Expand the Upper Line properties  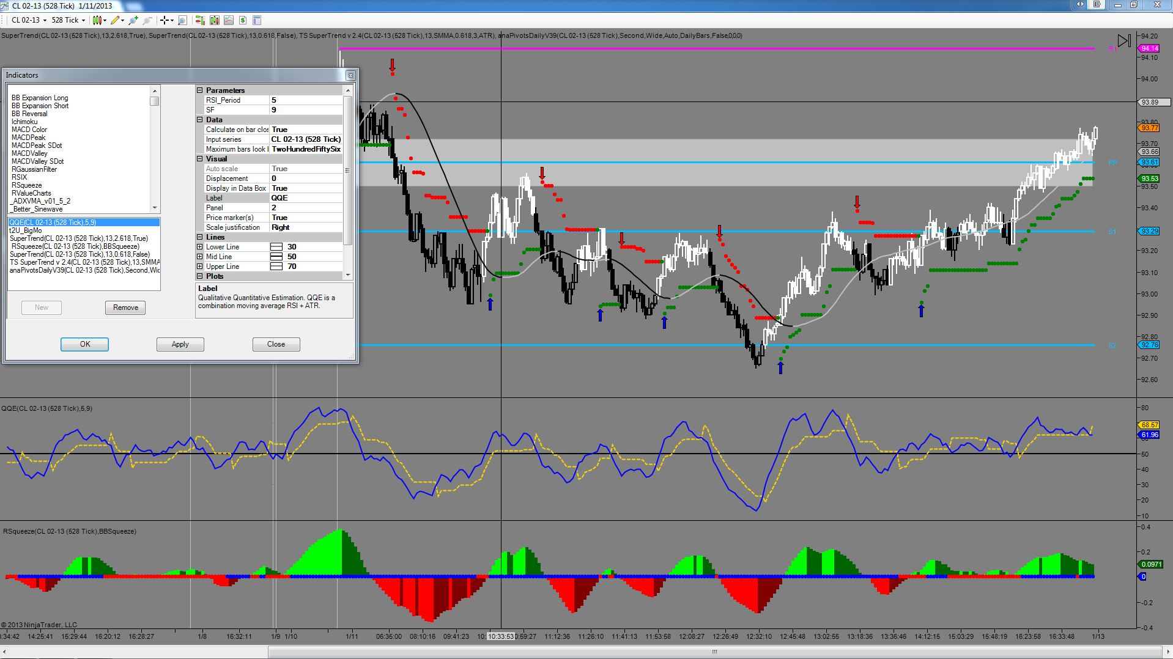click(199, 267)
